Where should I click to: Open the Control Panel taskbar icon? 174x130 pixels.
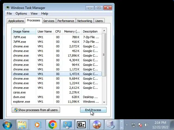click(x=67, y=125)
